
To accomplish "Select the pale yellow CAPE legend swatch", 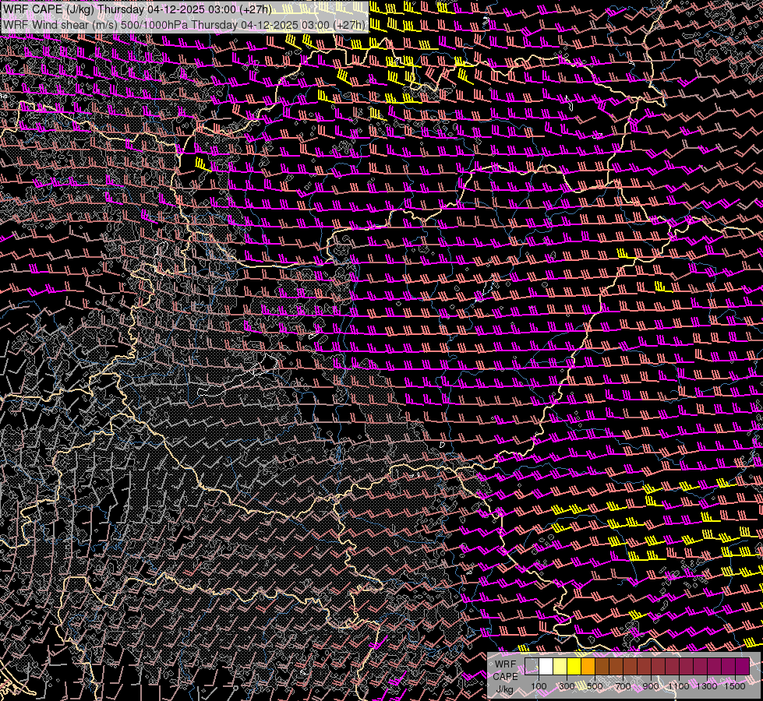I will 560,667.
